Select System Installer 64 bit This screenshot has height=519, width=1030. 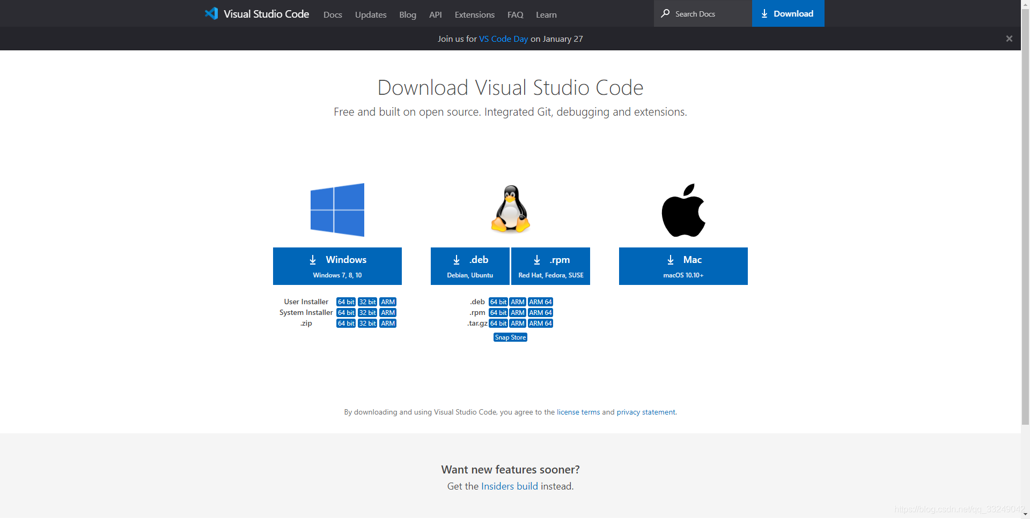click(x=346, y=313)
